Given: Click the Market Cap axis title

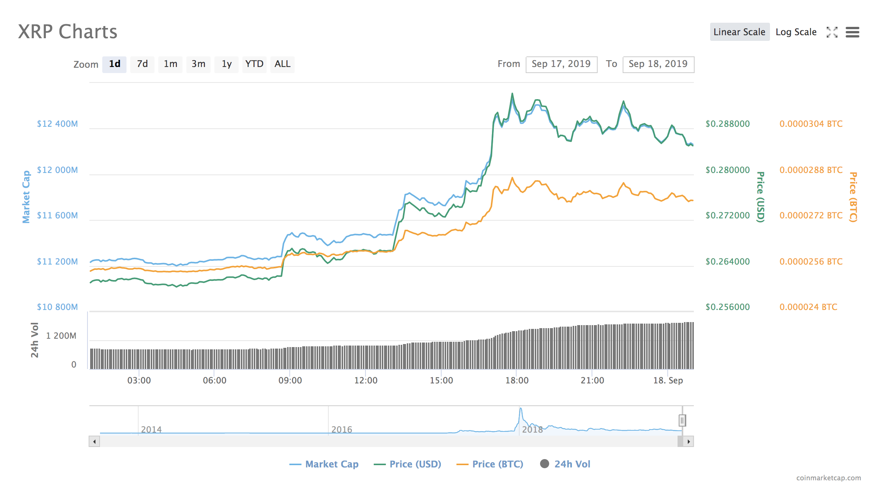Looking at the screenshot, I should tap(26, 197).
